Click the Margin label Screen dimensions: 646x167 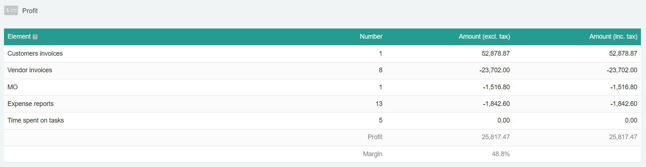[373, 154]
